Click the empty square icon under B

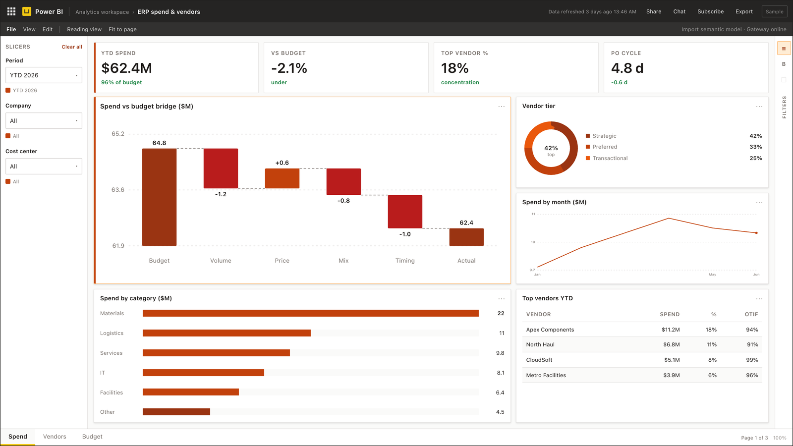click(784, 80)
